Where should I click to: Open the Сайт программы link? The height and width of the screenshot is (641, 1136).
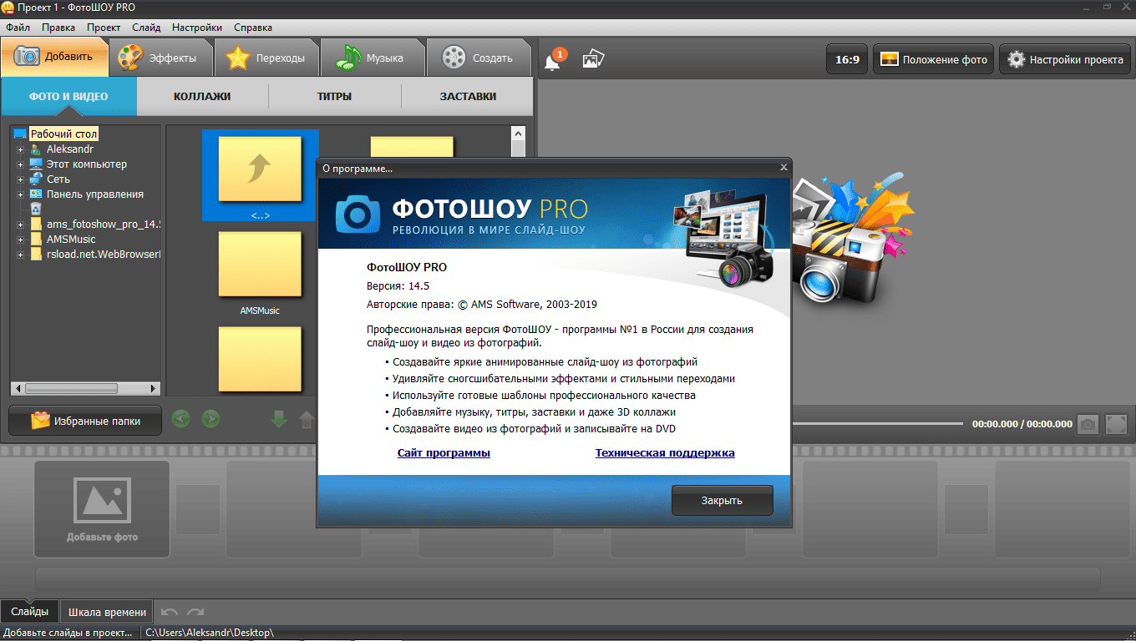(444, 453)
